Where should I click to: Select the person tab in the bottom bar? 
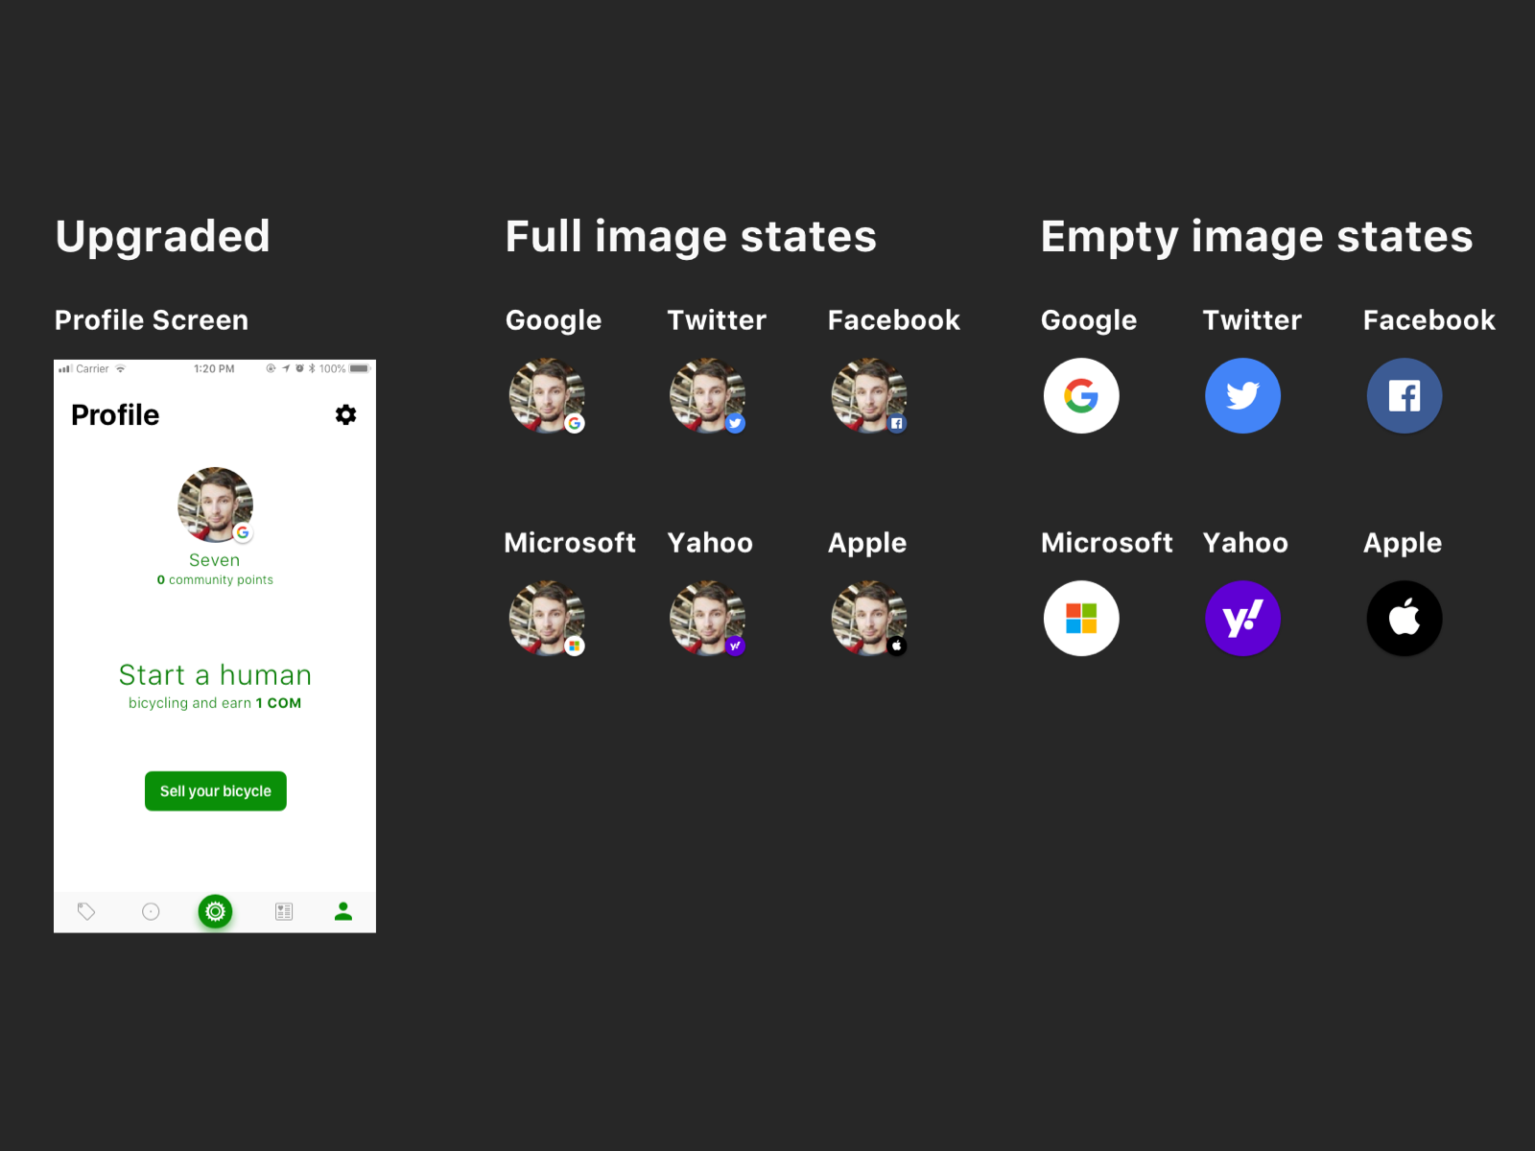tap(342, 911)
